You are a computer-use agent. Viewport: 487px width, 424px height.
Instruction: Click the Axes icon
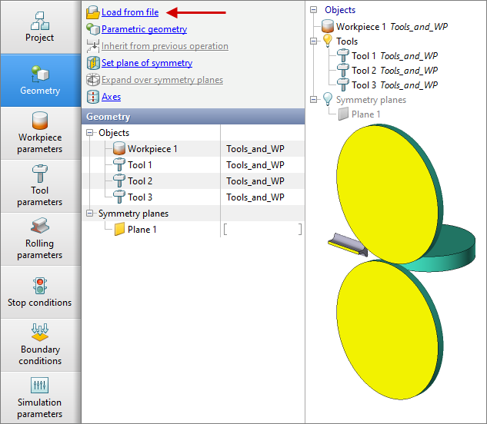coord(93,97)
